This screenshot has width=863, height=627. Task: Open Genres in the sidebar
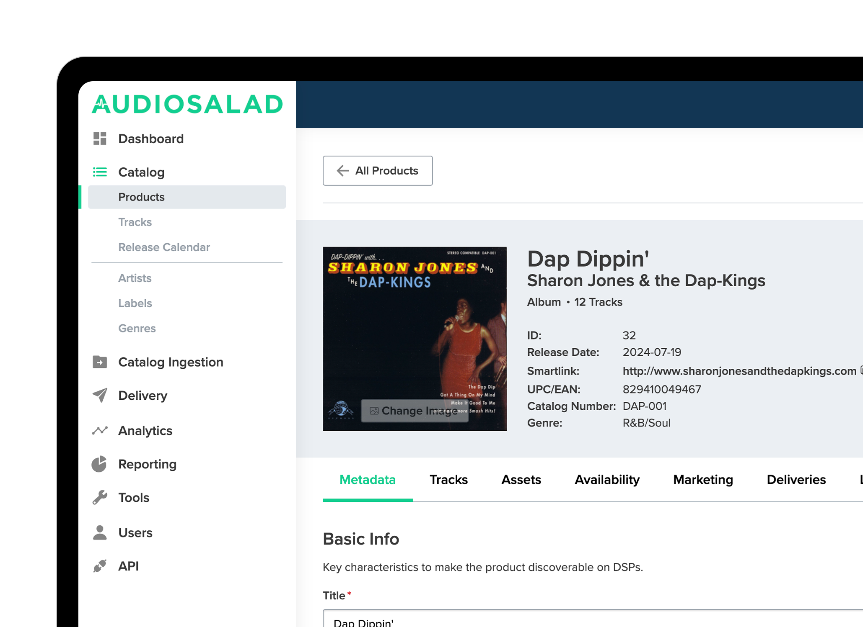(x=137, y=328)
